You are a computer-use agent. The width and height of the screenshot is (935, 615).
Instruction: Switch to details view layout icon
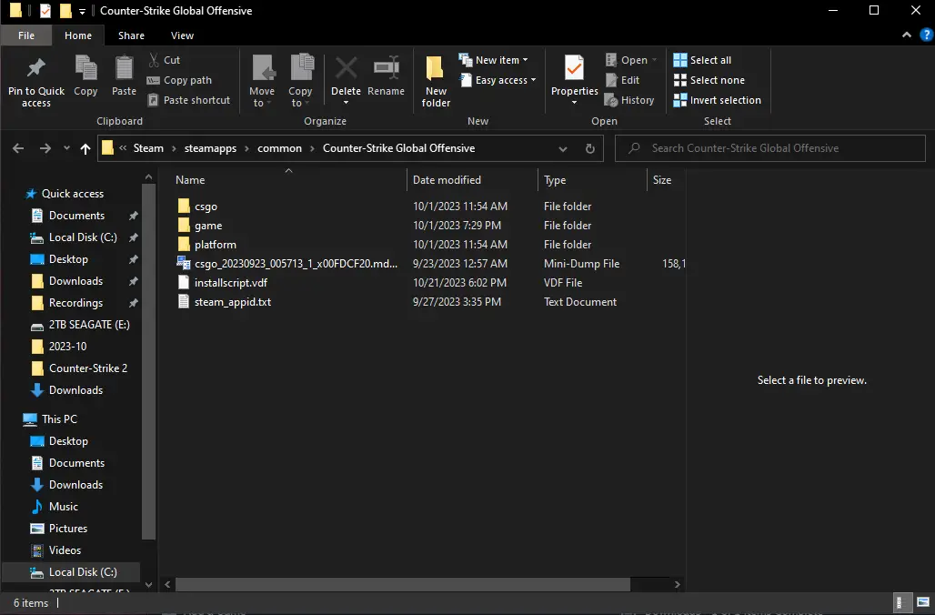(x=901, y=602)
